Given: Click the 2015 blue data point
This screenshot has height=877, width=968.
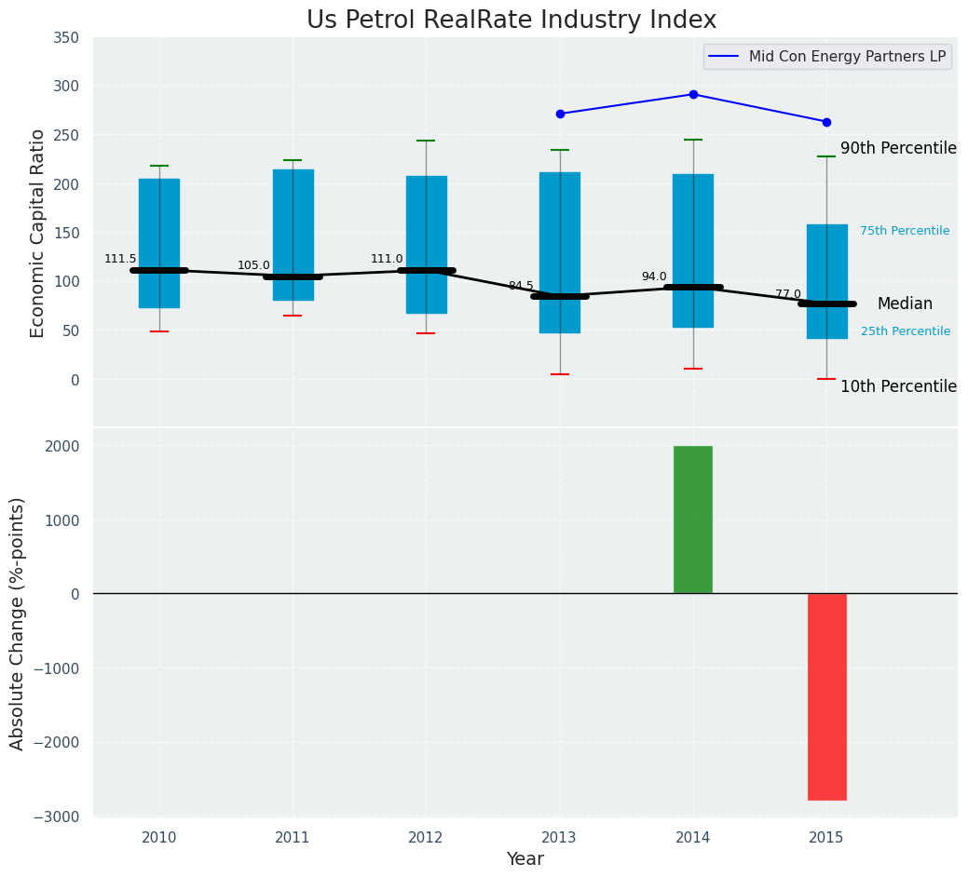Looking at the screenshot, I should tap(826, 122).
